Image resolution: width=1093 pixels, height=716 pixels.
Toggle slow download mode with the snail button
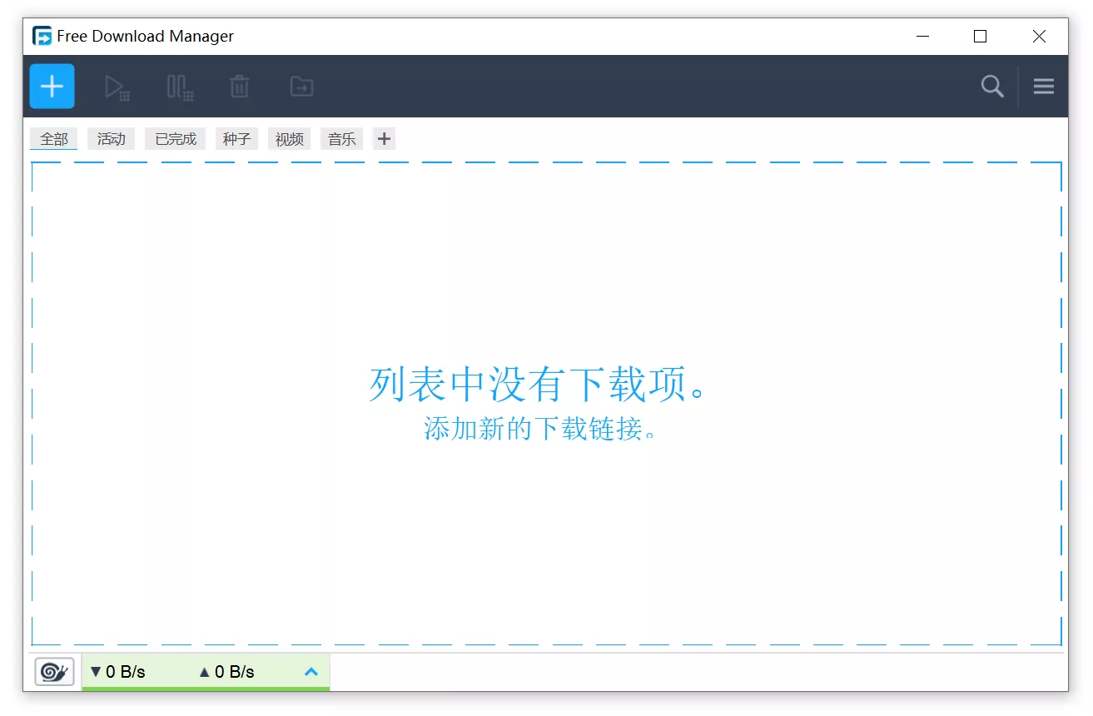click(53, 671)
